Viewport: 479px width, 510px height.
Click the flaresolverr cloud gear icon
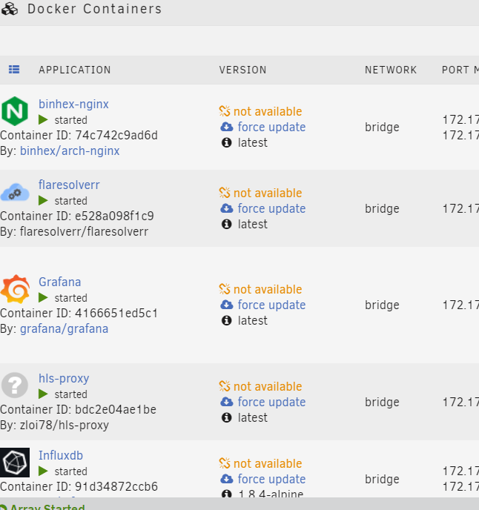pyautogui.click(x=15, y=193)
